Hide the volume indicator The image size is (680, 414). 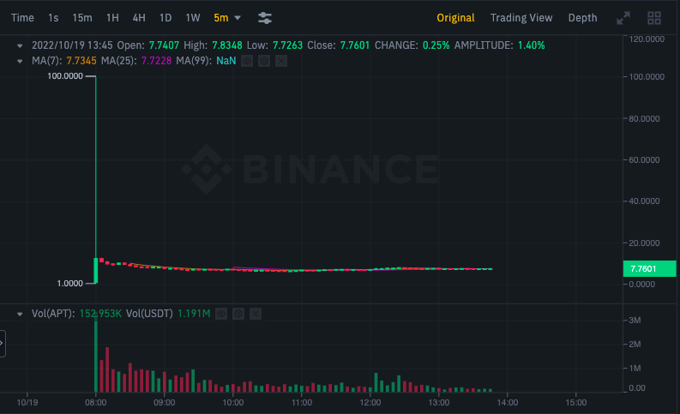[x=222, y=314]
